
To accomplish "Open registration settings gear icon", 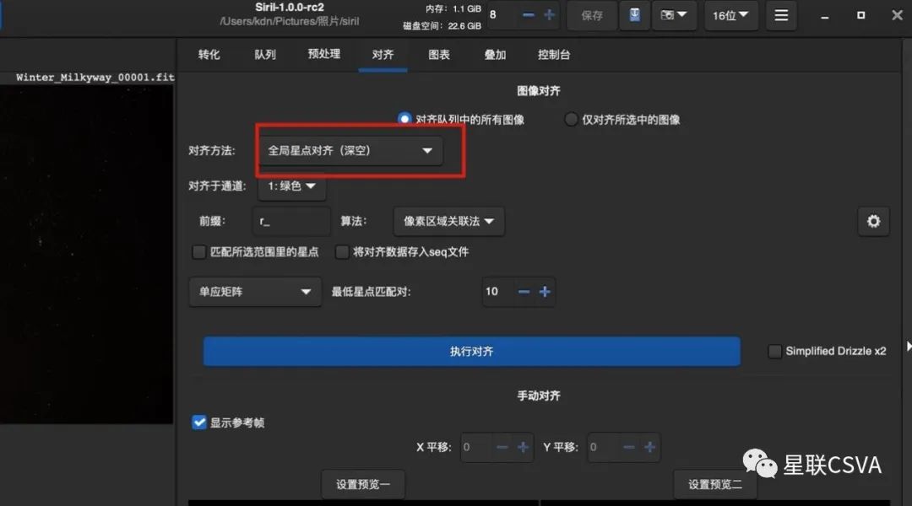I will pos(873,221).
